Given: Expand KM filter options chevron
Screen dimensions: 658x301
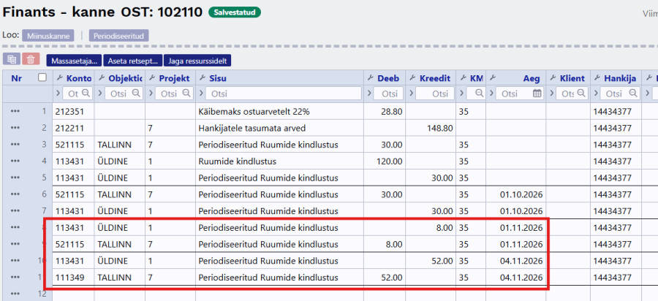Looking at the screenshot, I should click(461, 94).
